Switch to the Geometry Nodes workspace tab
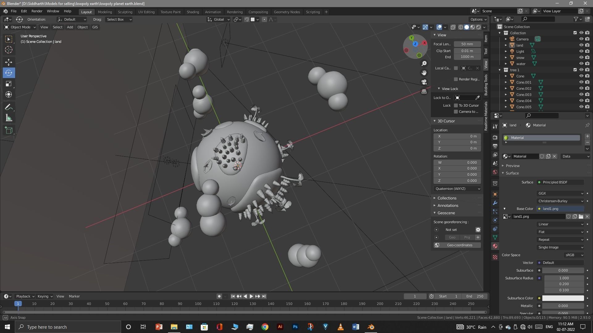The width and height of the screenshot is (593, 333). click(x=287, y=12)
